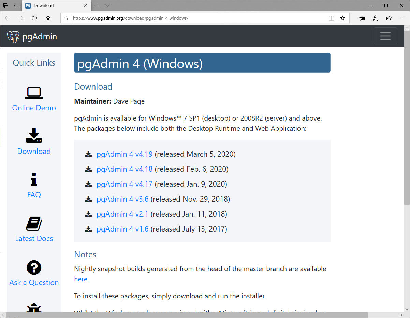Go back to the previous page
Screen dimensions: 410x318
click(x=8, y=18)
